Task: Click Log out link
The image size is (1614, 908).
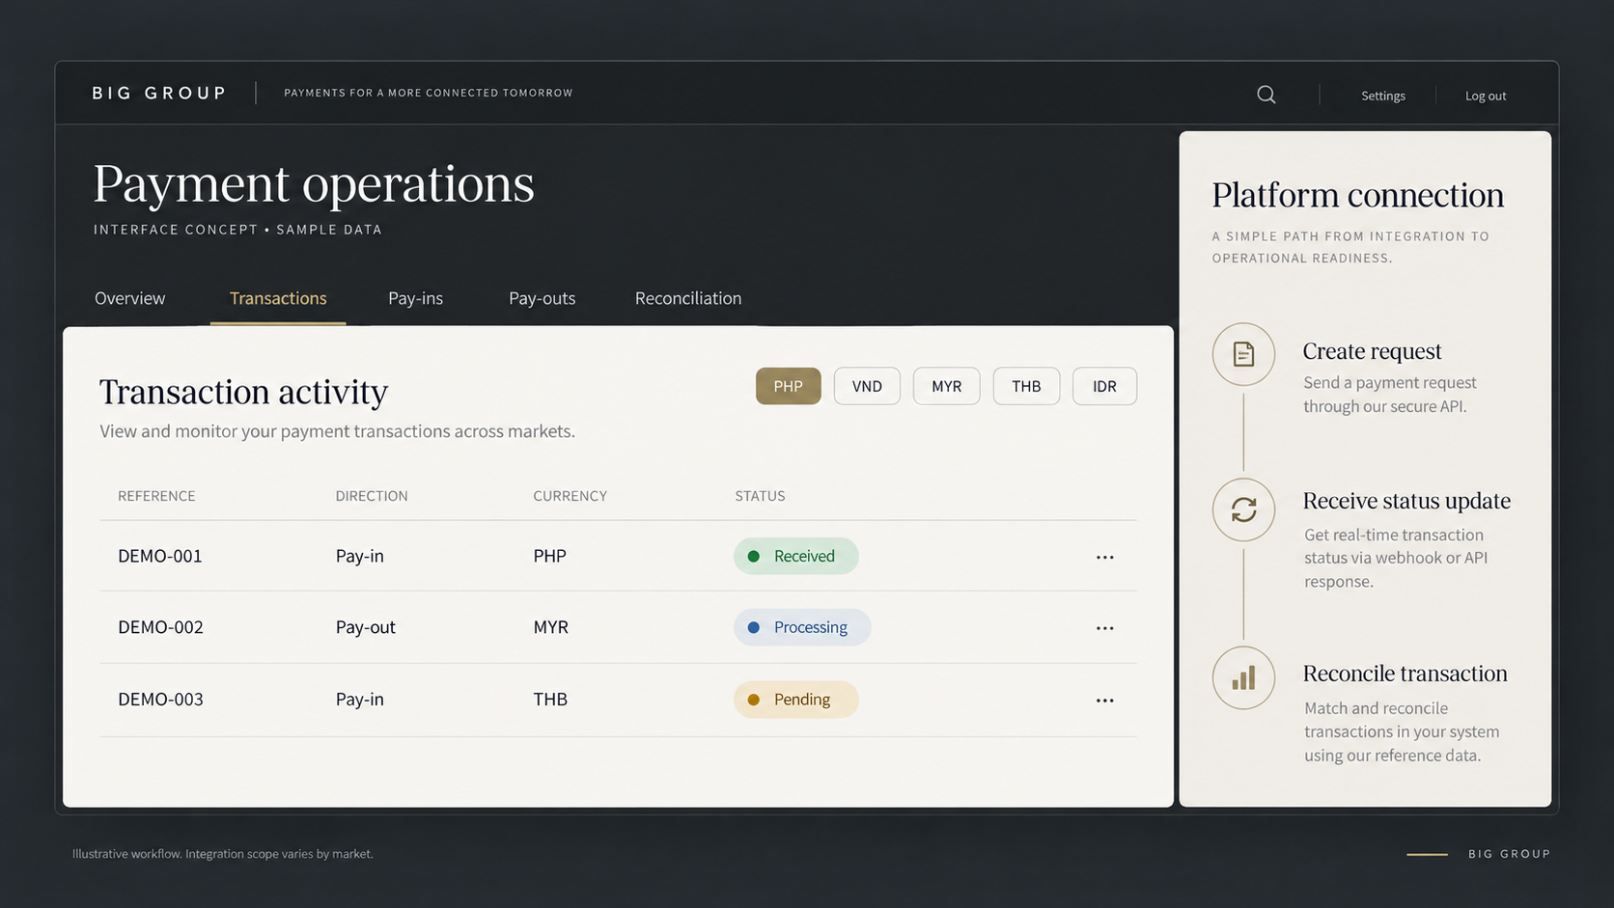Action: coord(1485,96)
